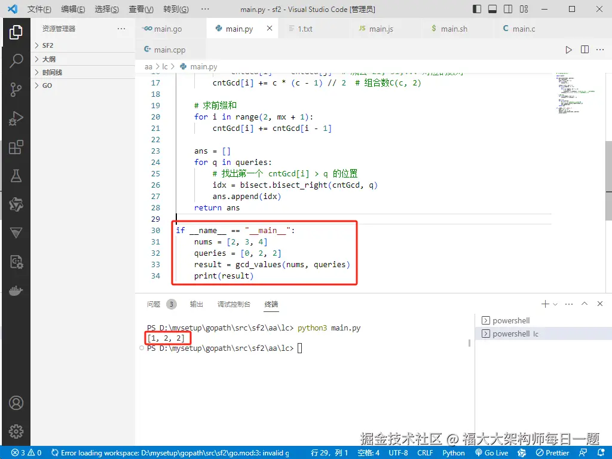This screenshot has height=459, width=612.
Task: Close the terminal panel
Action: pos(600,304)
